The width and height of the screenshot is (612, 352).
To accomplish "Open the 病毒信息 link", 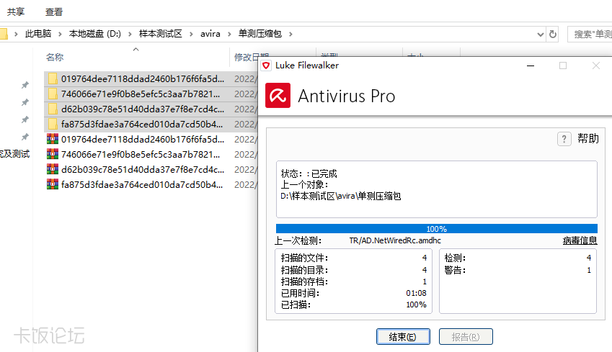I will [580, 241].
